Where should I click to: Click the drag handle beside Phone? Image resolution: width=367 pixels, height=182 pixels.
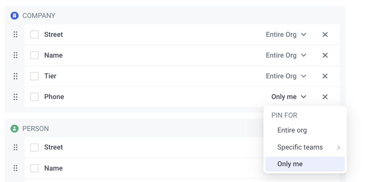pyautogui.click(x=15, y=97)
